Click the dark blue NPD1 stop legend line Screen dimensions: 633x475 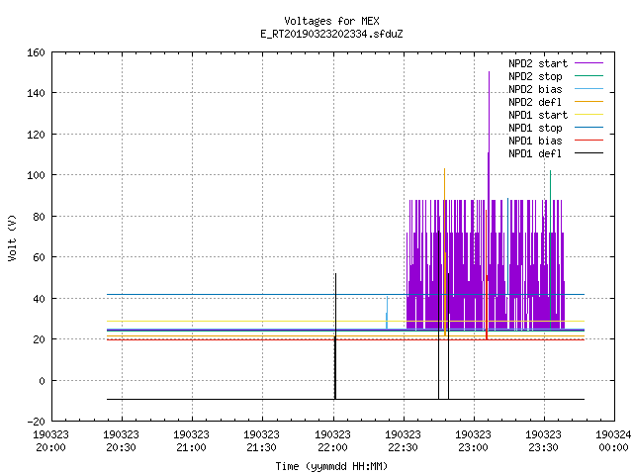pyautogui.click(x=588, y=128)
